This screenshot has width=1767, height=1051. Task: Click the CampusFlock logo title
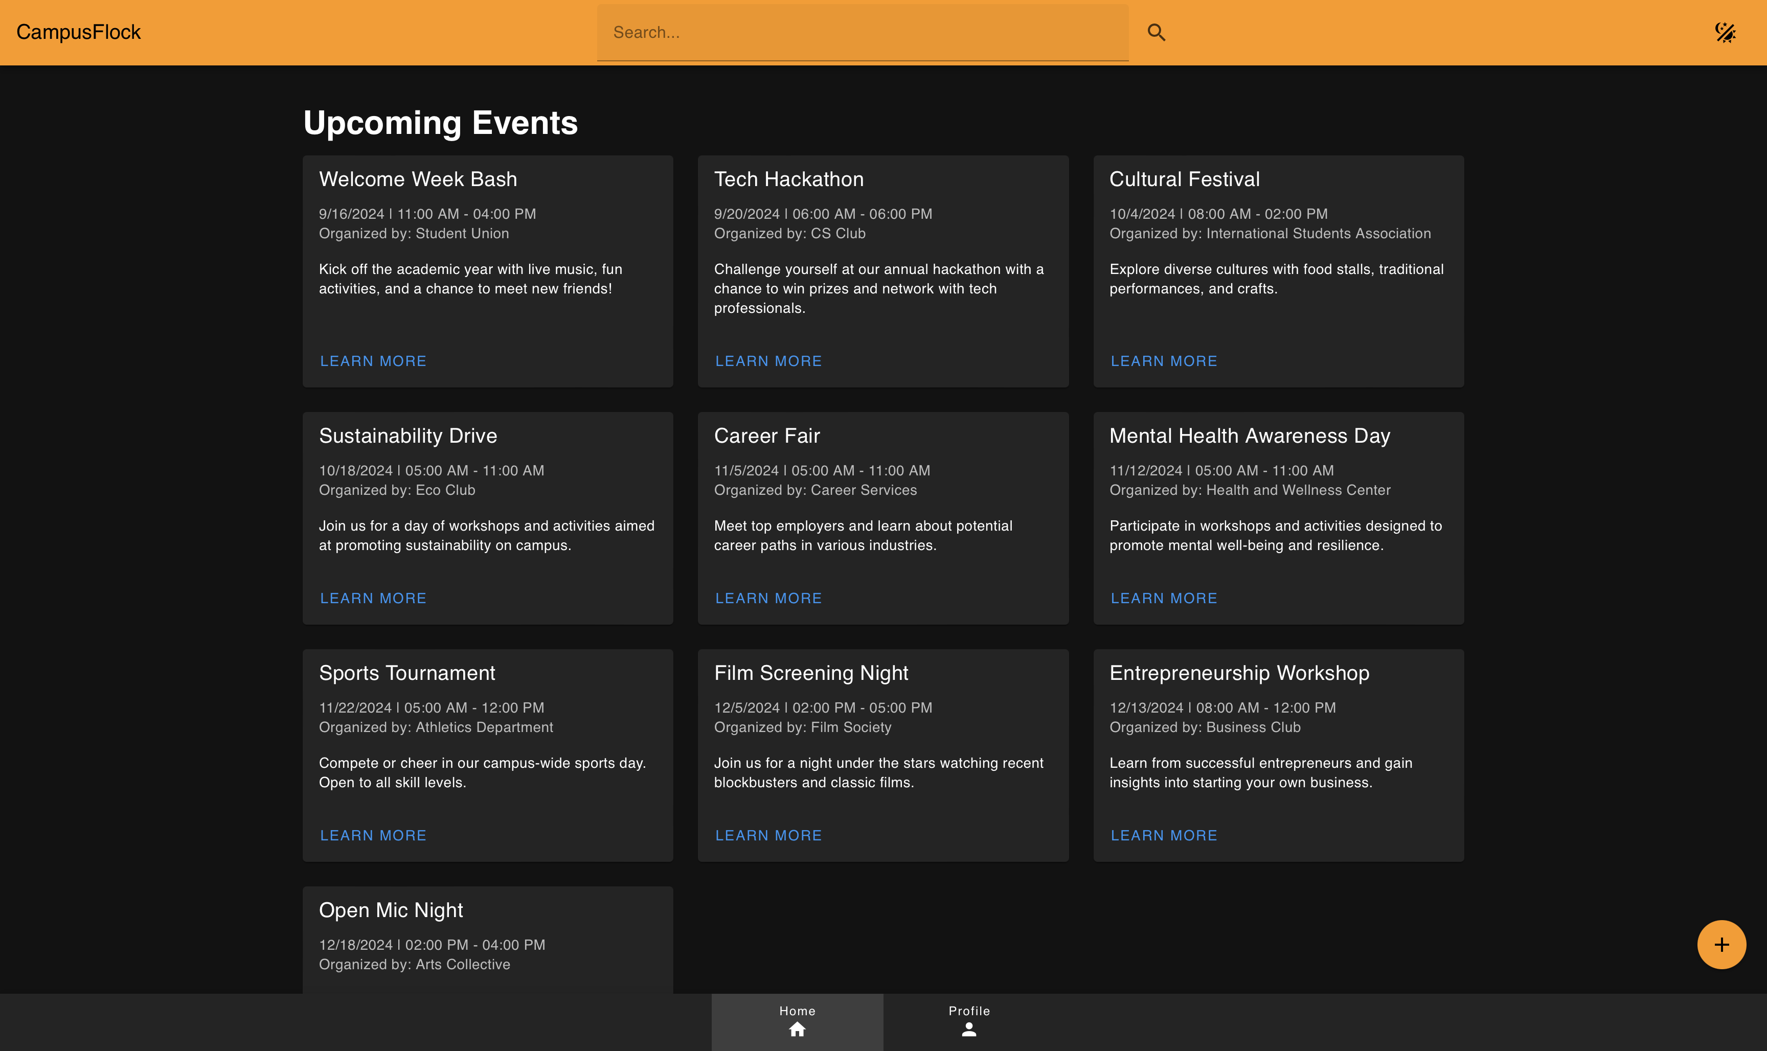(x=79, y=33)
